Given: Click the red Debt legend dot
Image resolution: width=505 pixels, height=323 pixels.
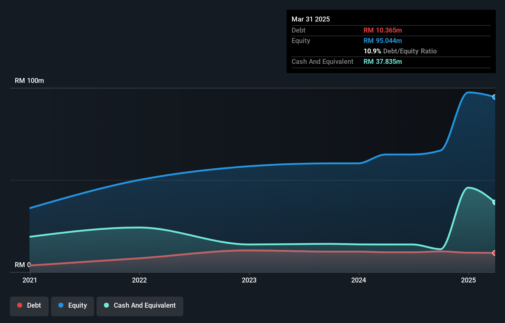Looking at the screenshot, I should pyautogui.click(x=19, y=305).
